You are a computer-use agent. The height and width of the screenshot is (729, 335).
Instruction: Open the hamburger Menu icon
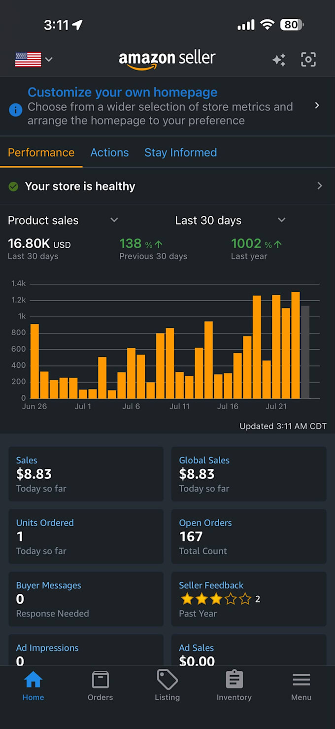click(301, 680)
